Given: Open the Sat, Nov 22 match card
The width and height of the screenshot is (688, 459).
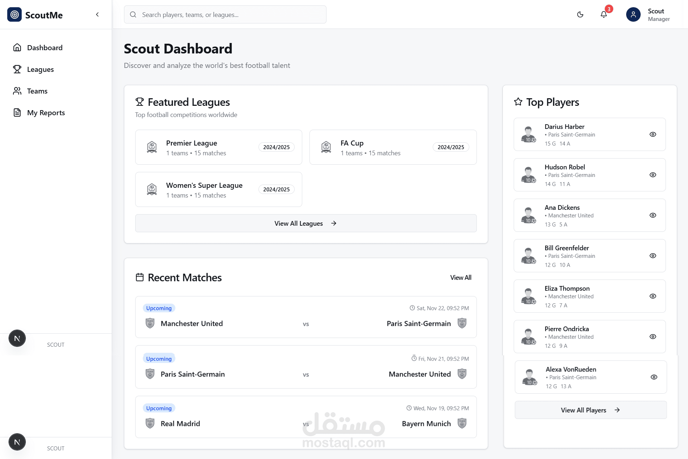Looking at the screenshot, I should tap(306, 317).
